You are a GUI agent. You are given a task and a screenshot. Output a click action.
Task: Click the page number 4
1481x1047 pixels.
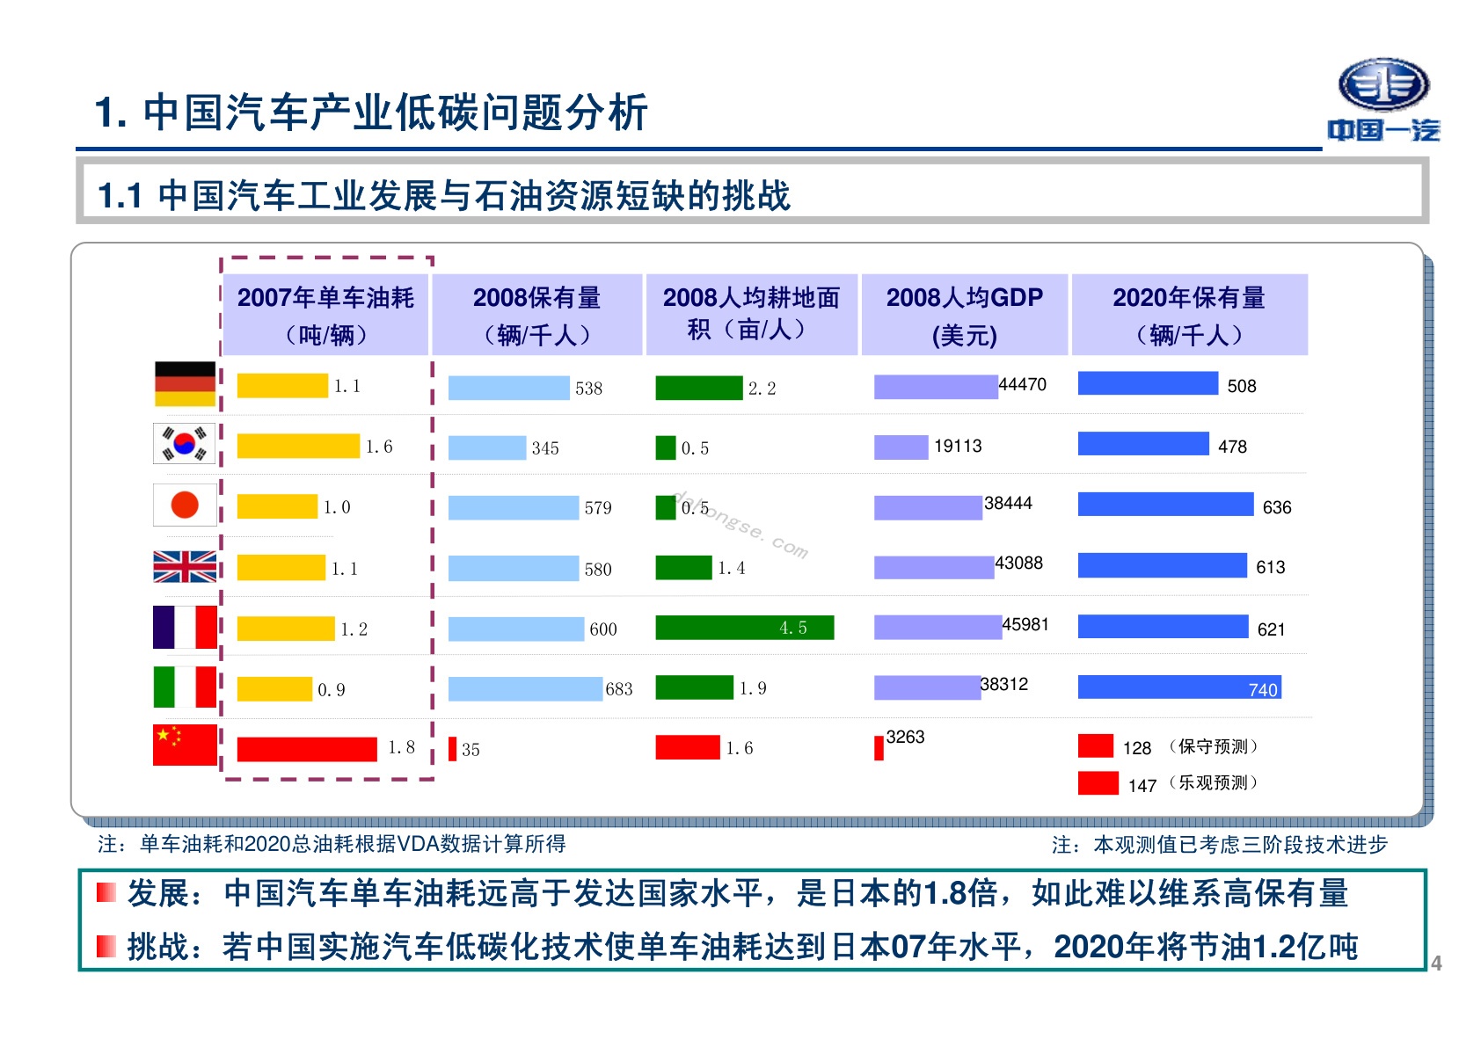[1436, 963]
